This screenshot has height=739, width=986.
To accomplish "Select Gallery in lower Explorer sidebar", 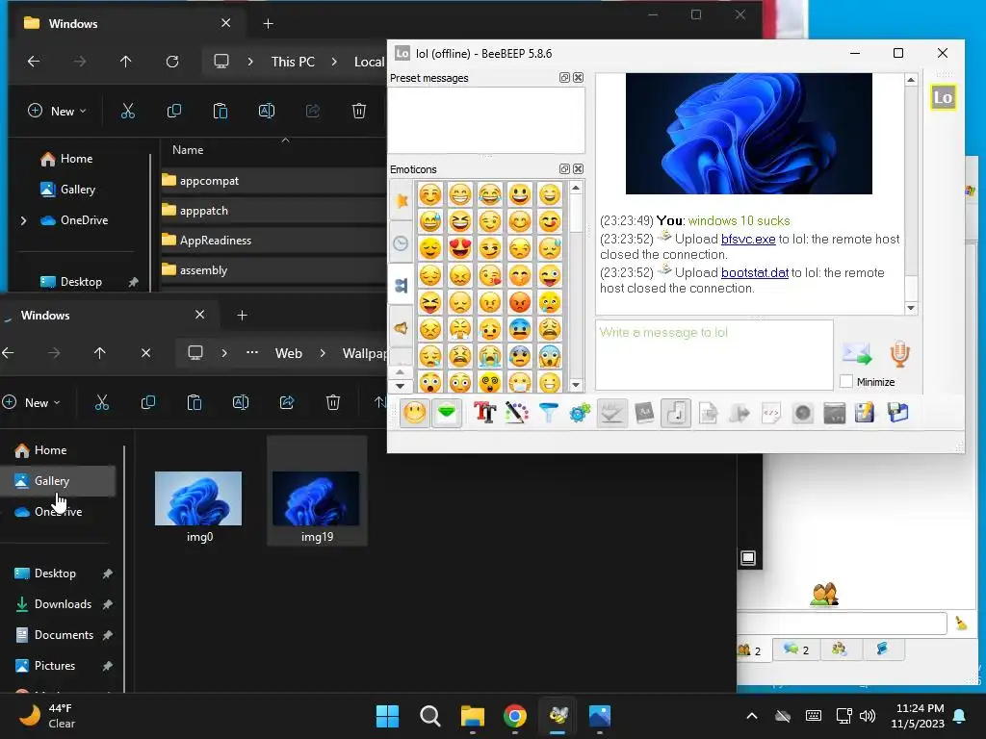I will click(x=58, y=481).
